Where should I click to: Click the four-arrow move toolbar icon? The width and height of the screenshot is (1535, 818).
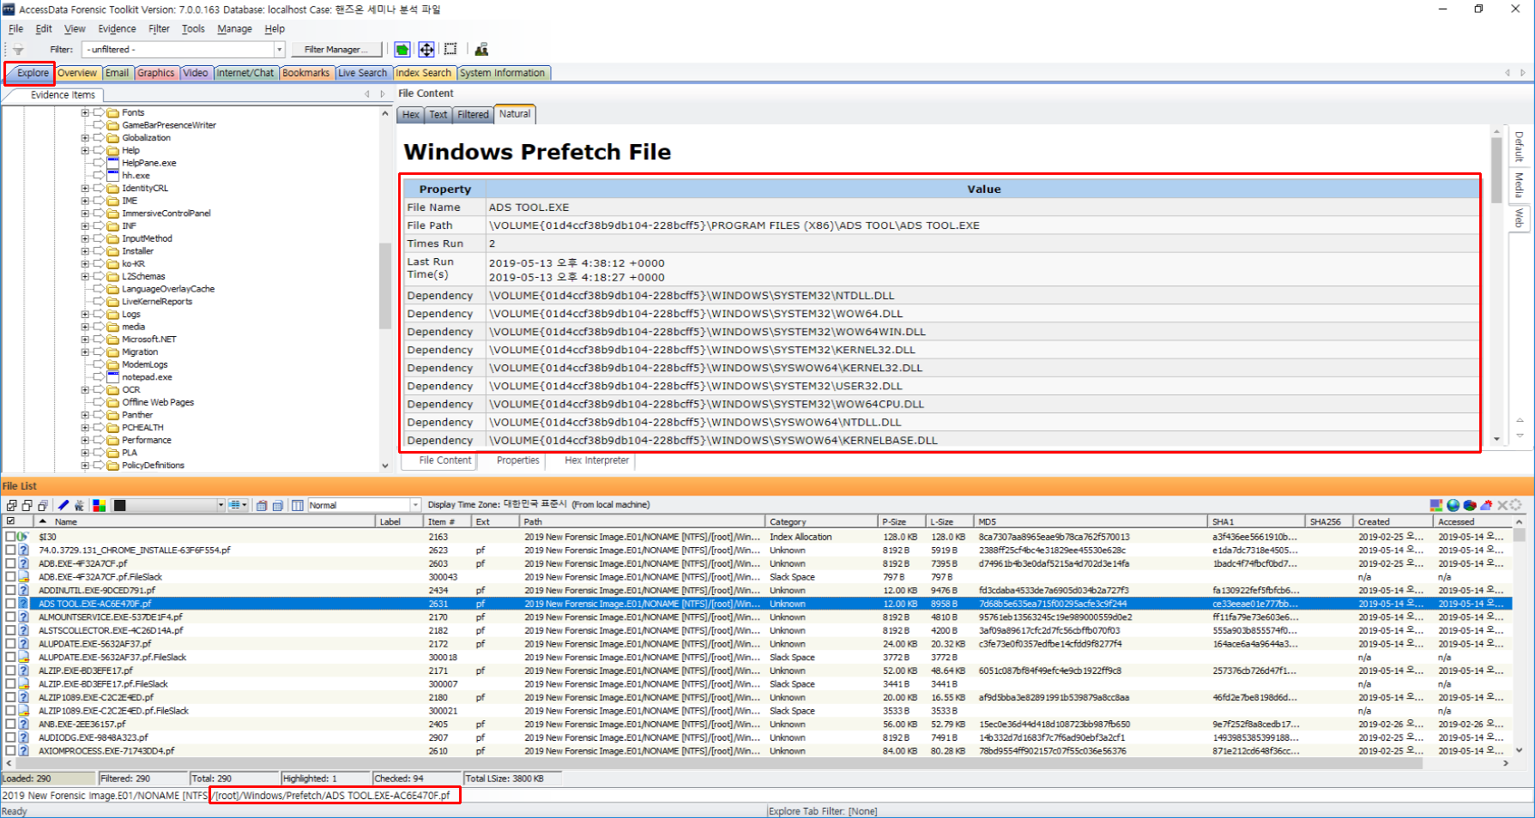426,50
